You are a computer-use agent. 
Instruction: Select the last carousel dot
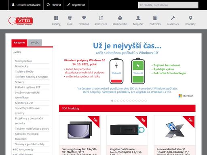[146, 101]
